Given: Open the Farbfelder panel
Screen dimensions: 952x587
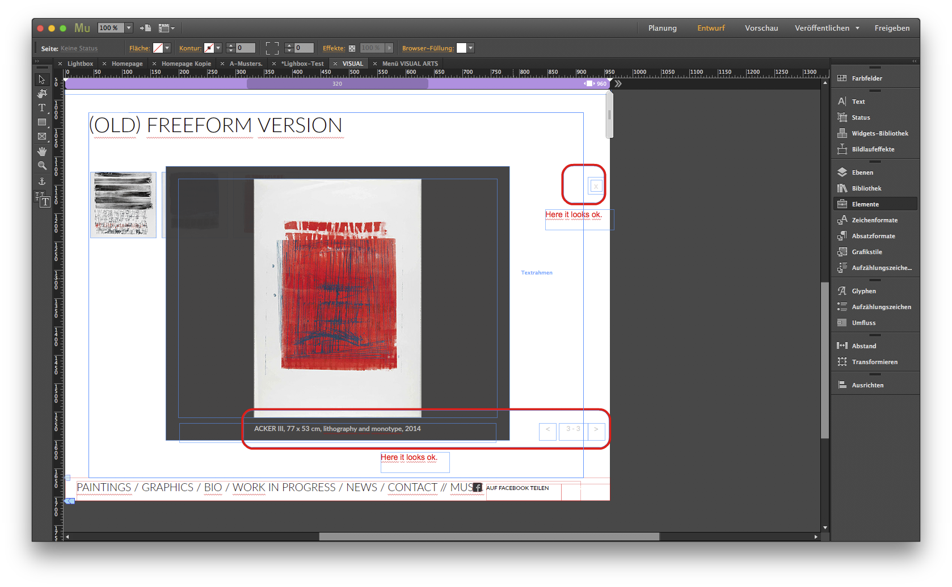Looking at the screenshot, I should pos(875,78).
